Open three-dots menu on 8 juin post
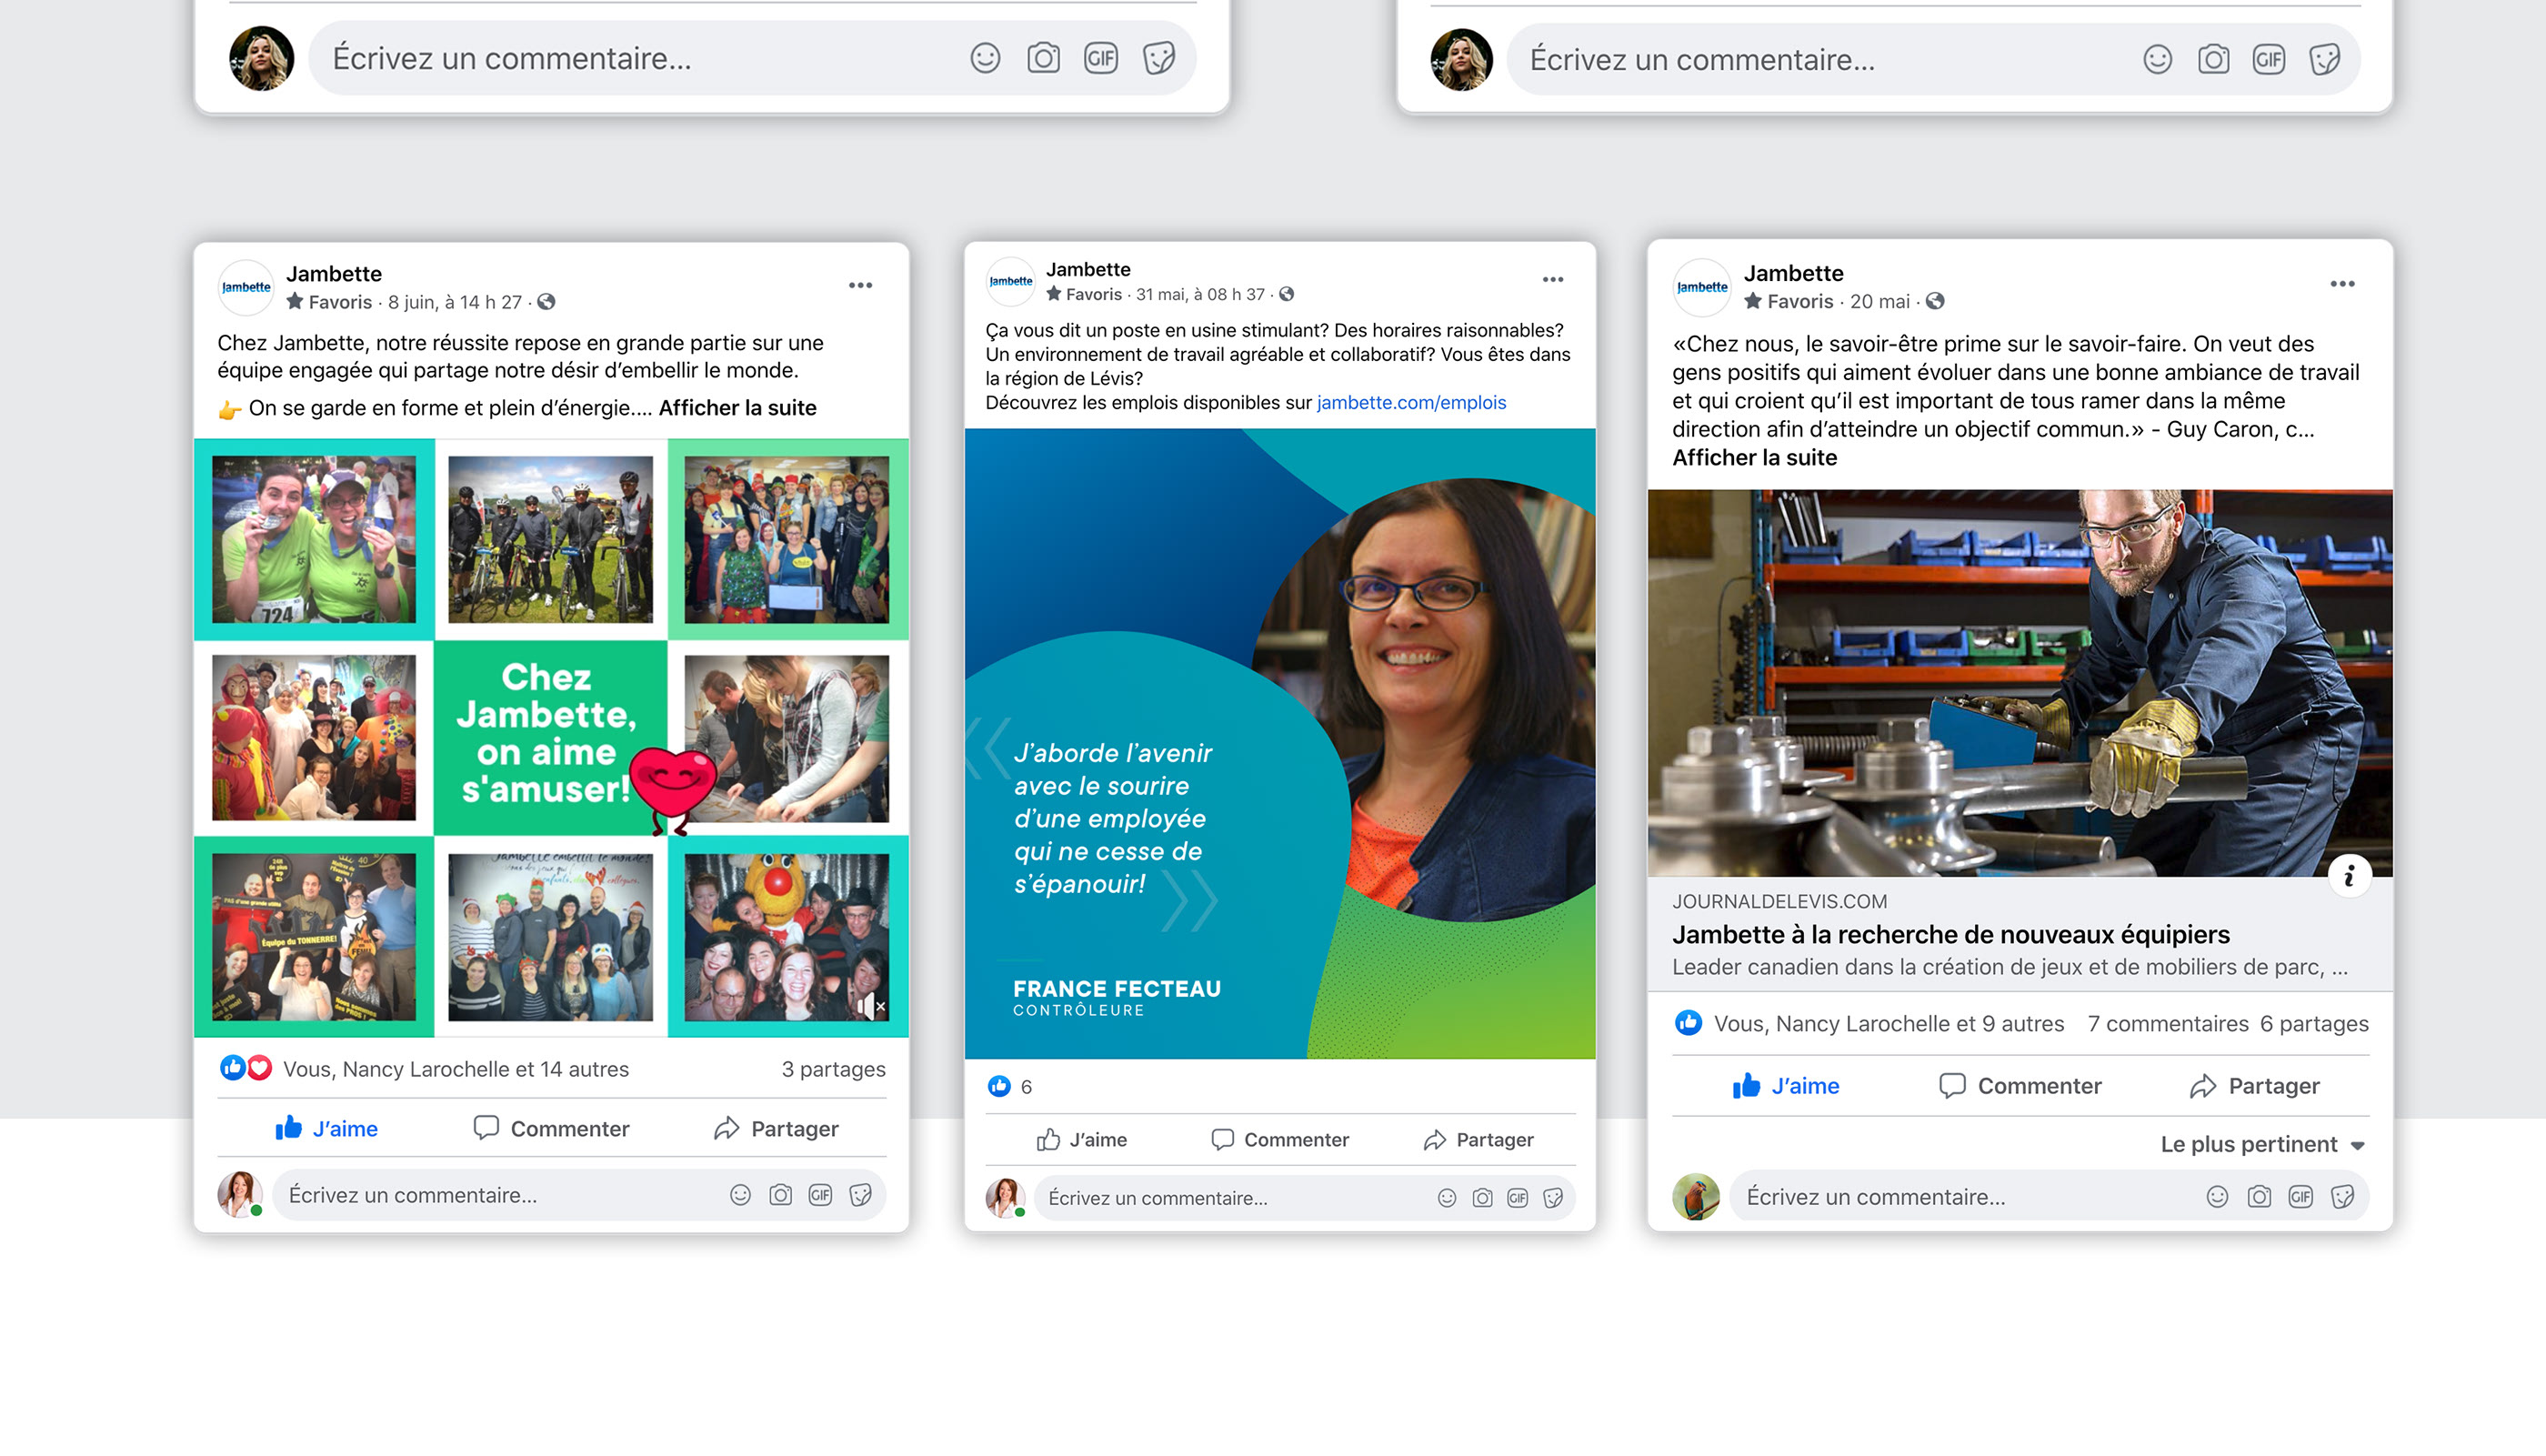Image resolution: width=2546 pixels, height=1456 pixels. coord(861,286)
